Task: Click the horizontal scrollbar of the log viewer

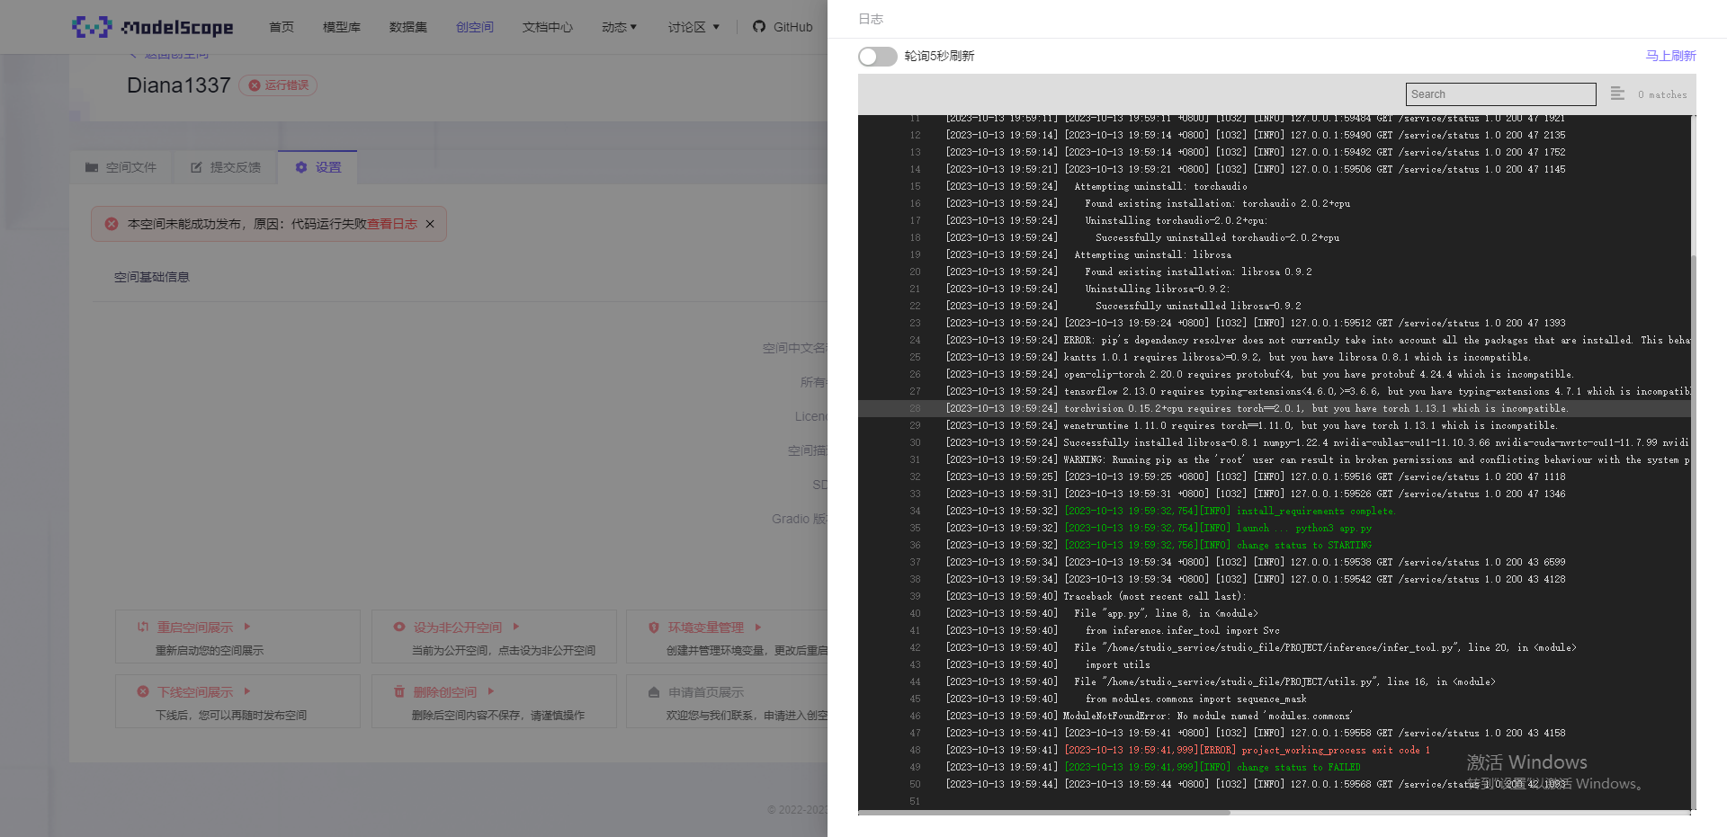Action: coord(1044,813)
